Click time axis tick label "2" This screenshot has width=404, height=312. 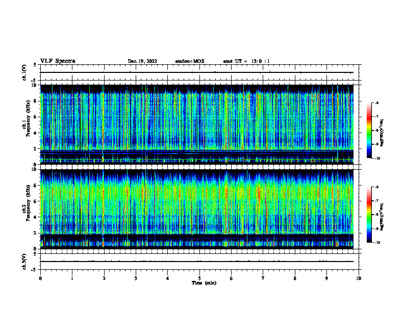click(104, 278)
